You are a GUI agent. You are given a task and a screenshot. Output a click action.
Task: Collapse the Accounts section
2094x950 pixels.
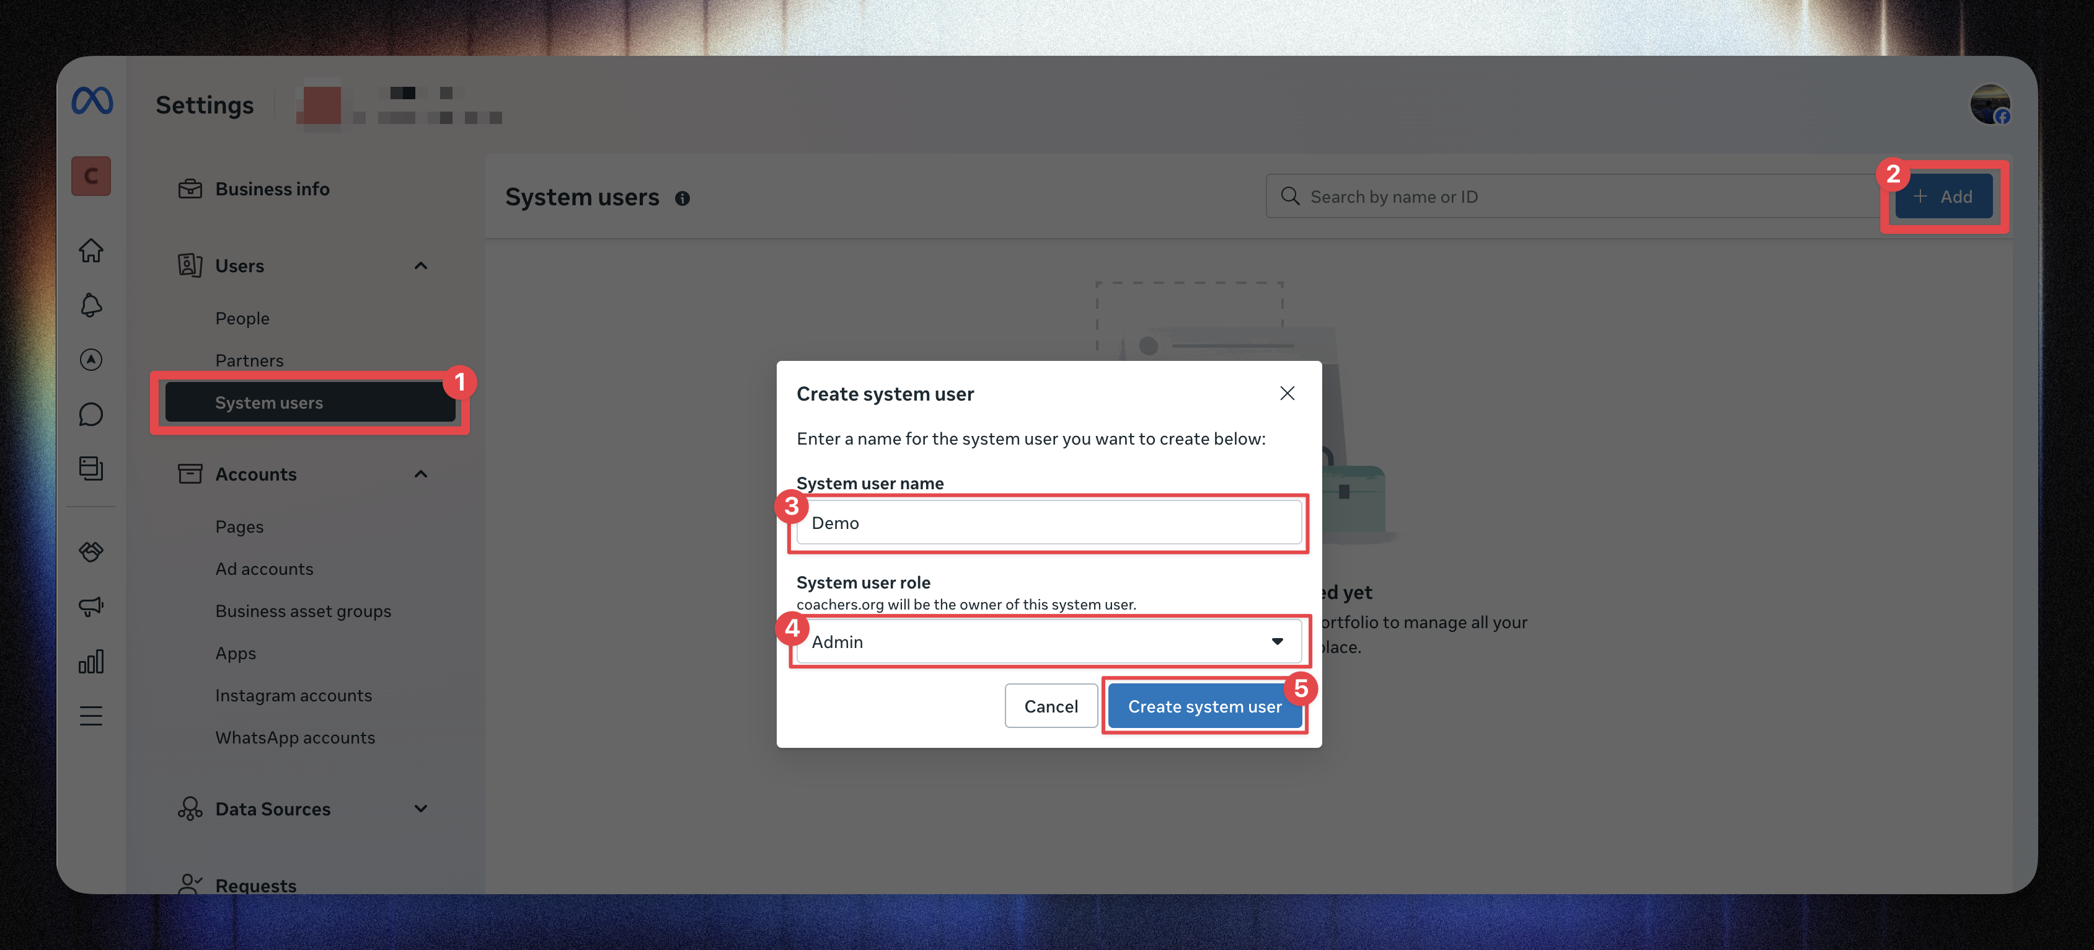click(420, 474)
